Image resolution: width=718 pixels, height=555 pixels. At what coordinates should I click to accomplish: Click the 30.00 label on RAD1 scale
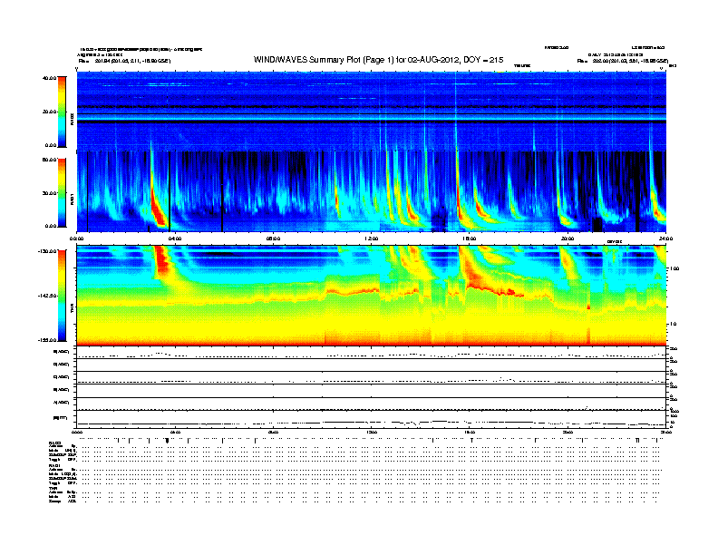click(49, 193)
